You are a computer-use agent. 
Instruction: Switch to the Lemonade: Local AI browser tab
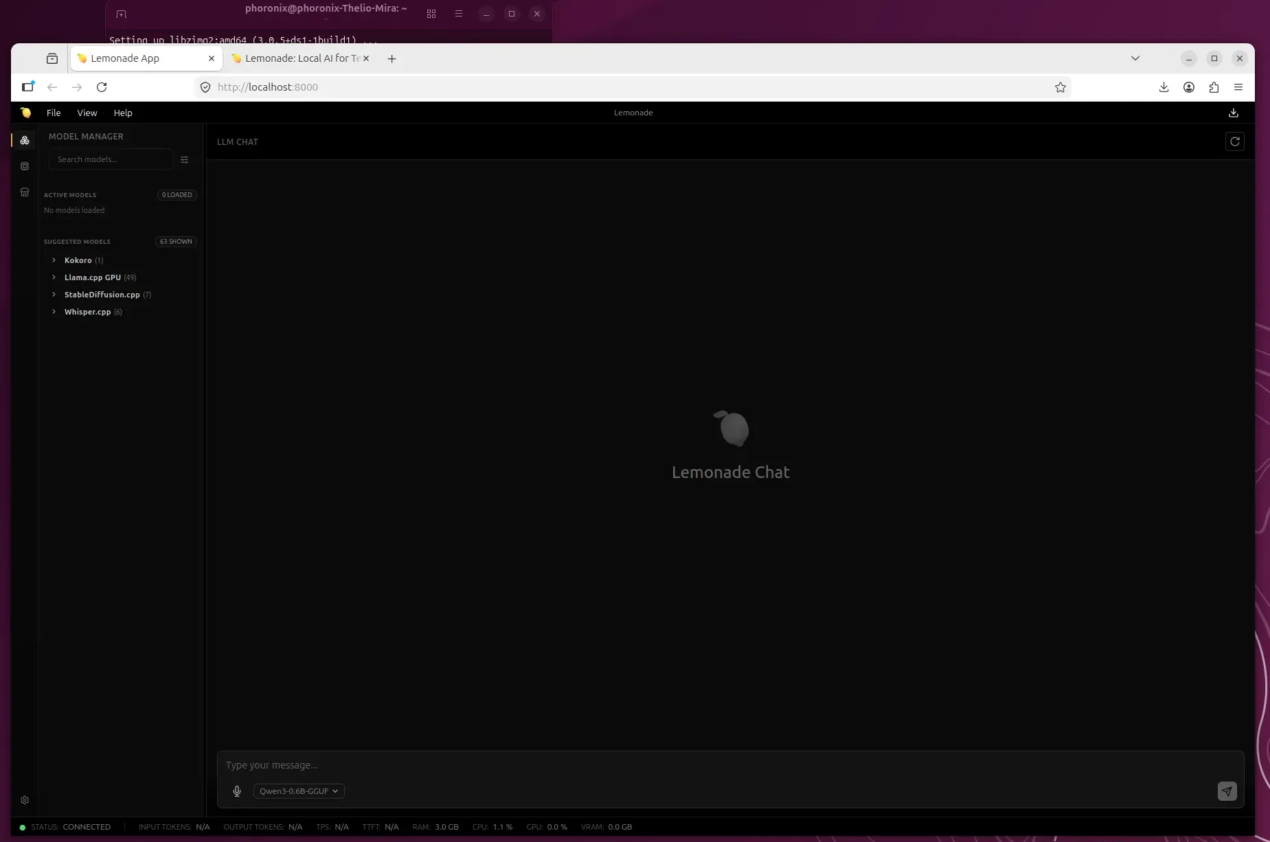tap(295, 58)
